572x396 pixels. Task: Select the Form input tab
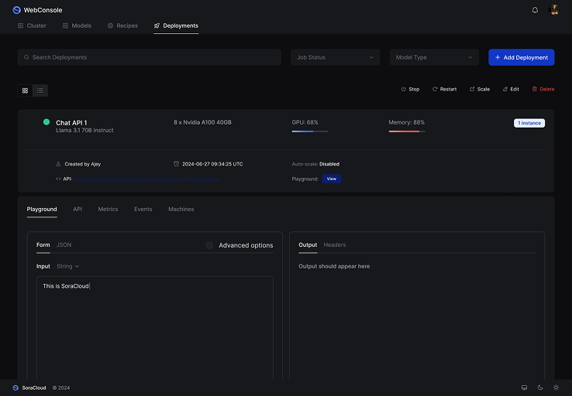point(43,245)
